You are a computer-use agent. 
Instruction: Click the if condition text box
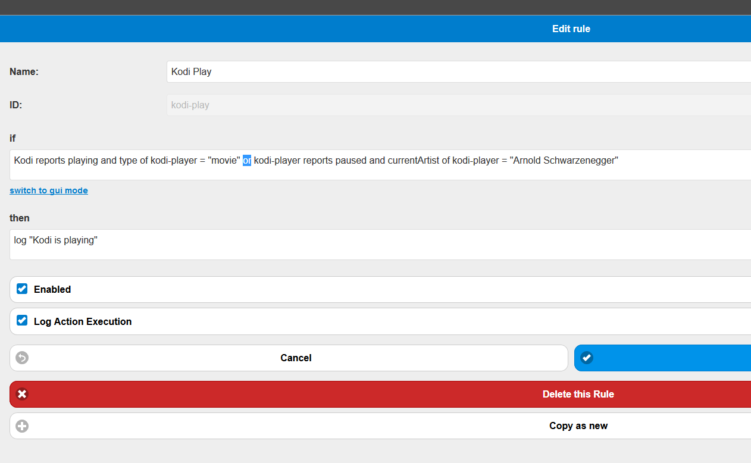380,165
